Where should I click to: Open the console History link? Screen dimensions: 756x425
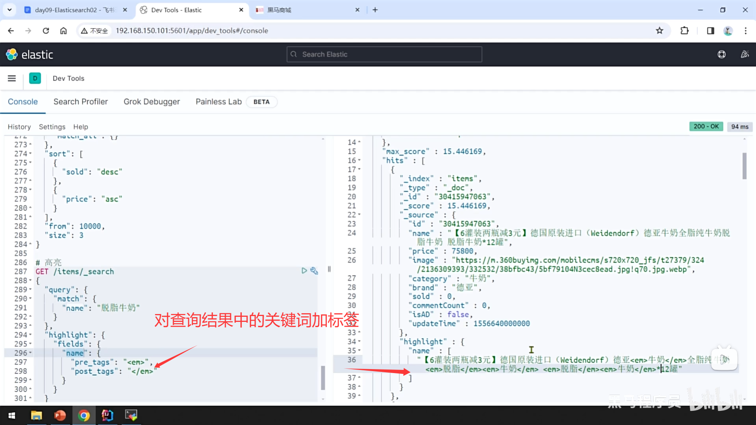[19, 127]
